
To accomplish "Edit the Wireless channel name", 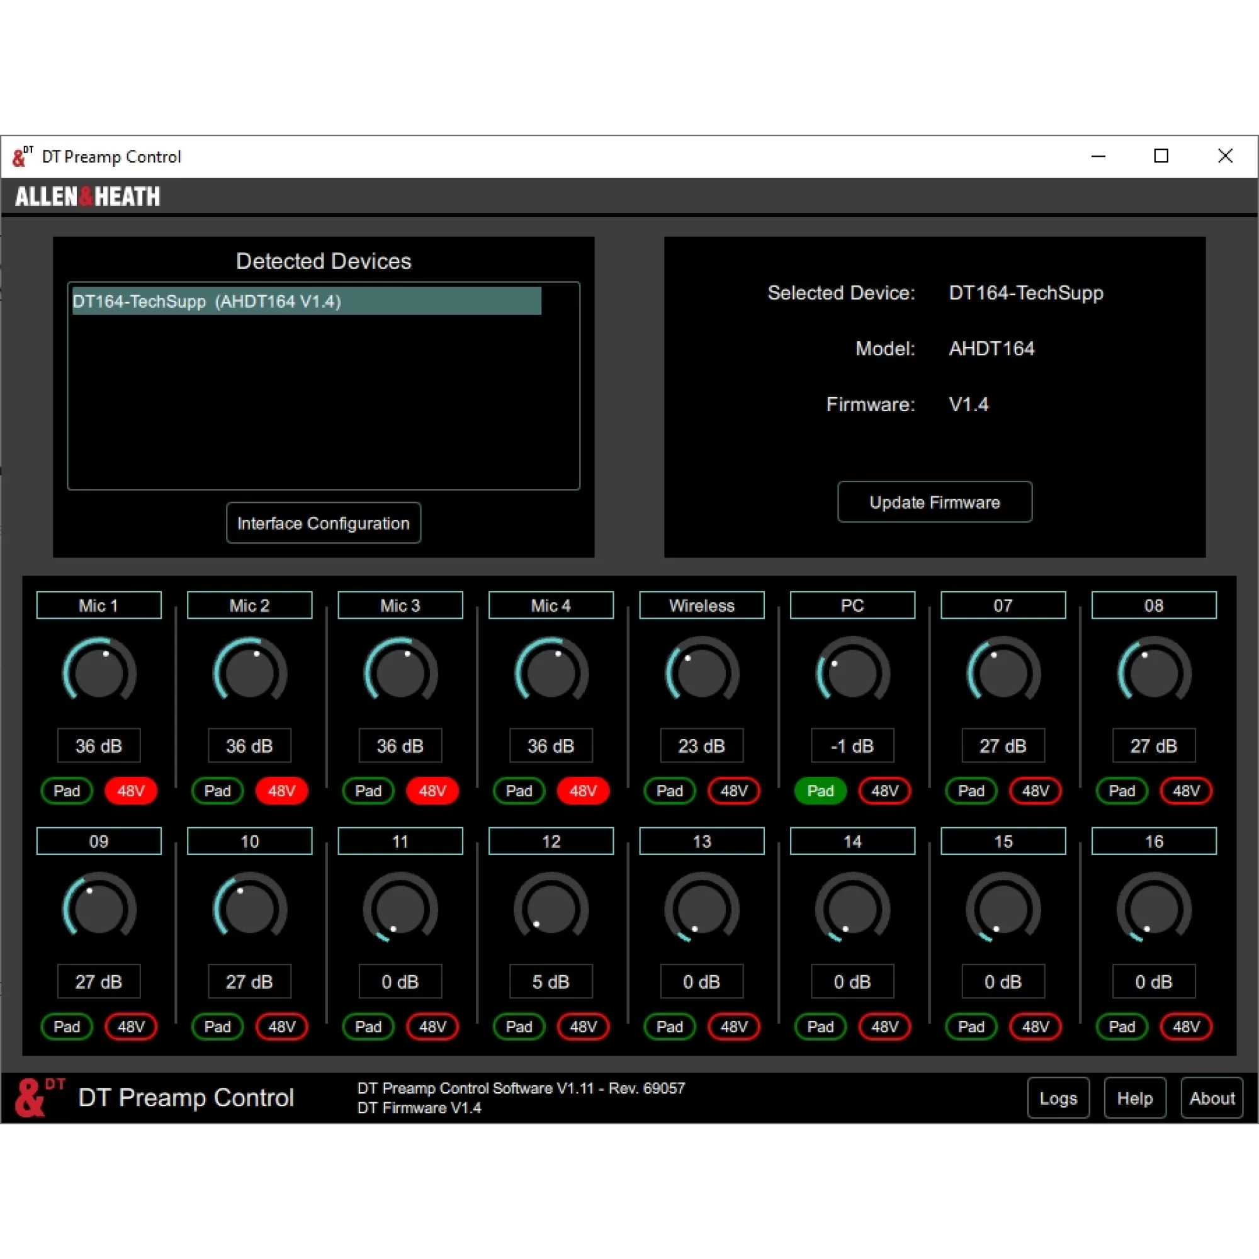I will 702,605.
